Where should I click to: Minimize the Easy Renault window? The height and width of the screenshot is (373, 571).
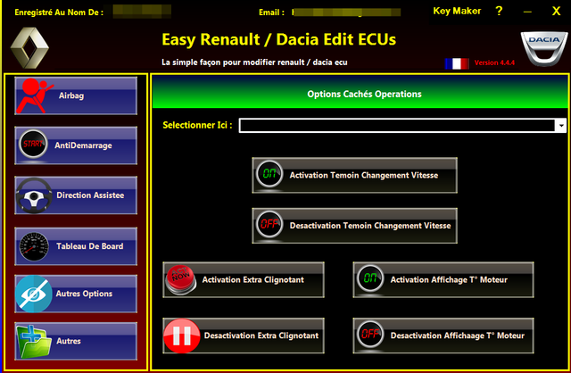[528, 11]
